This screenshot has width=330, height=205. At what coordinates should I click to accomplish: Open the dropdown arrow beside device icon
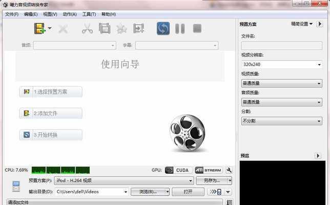[x=228, y=192]
